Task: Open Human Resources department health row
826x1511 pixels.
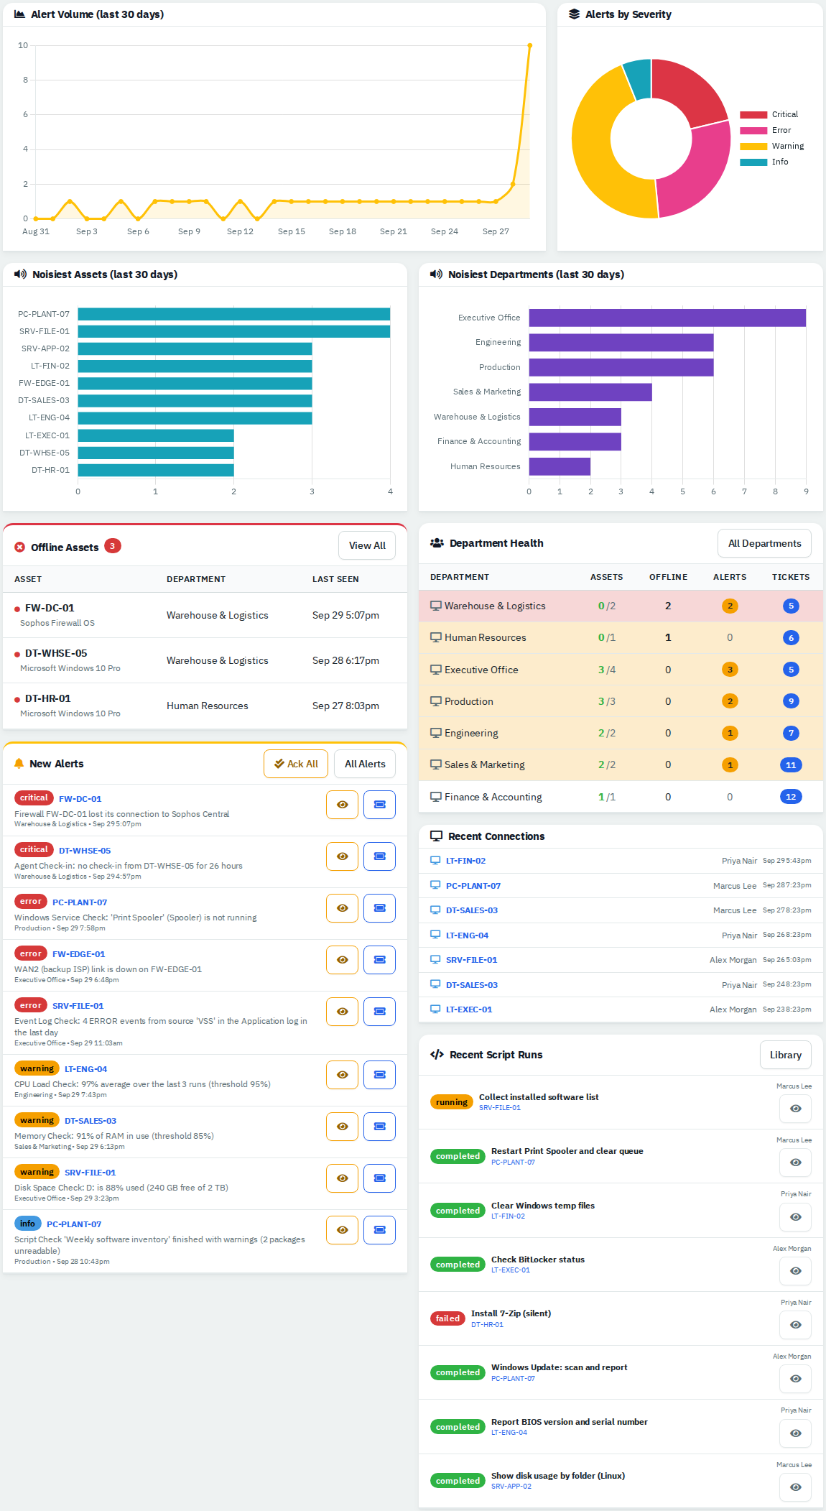Action: (x=621, y=637)
